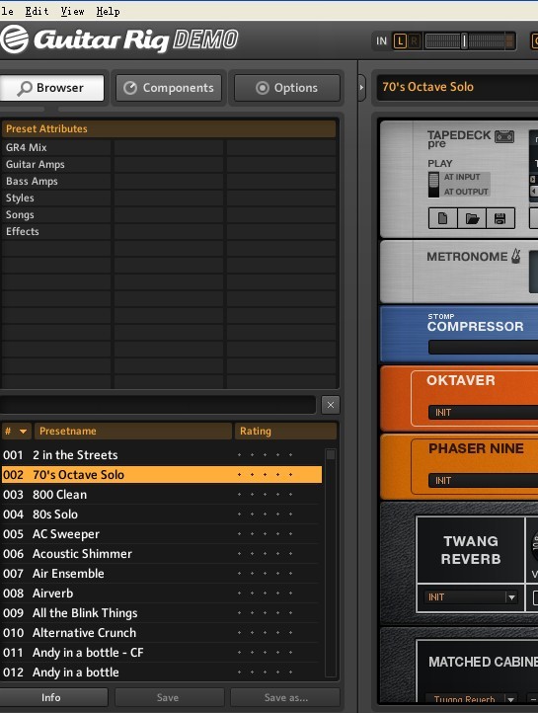Open the Matched Cabinet preset dropdown arrow

(511, 699)
